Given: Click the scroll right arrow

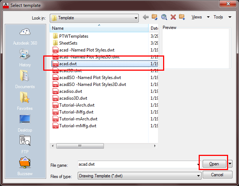Looking at the screenshot, I should [x=155, y=146].
